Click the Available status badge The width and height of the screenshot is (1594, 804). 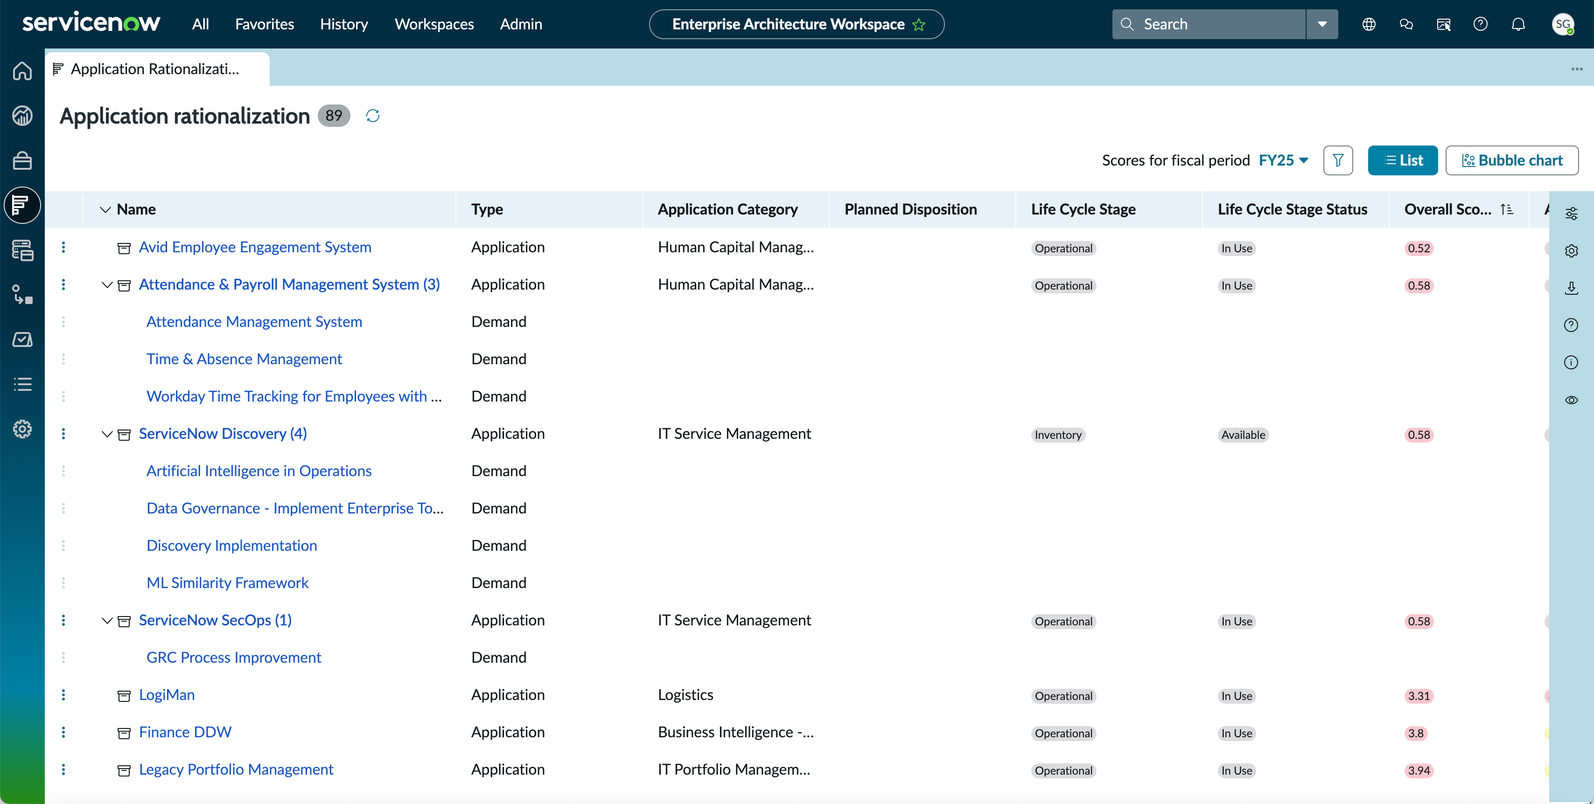pos(1243,435)
